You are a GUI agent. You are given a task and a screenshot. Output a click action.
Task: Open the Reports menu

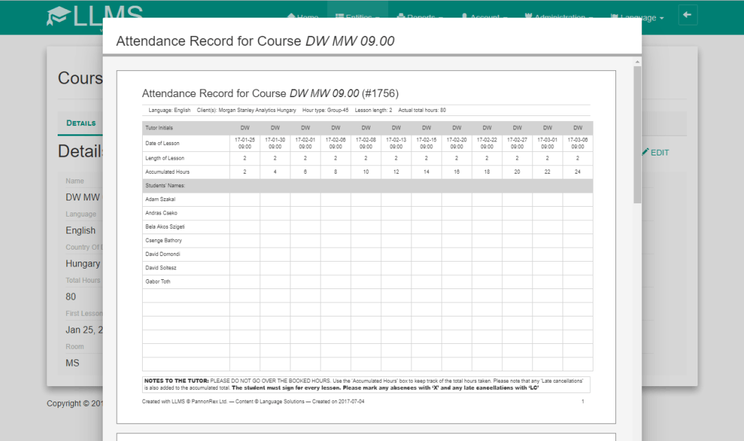coord(420,17)
